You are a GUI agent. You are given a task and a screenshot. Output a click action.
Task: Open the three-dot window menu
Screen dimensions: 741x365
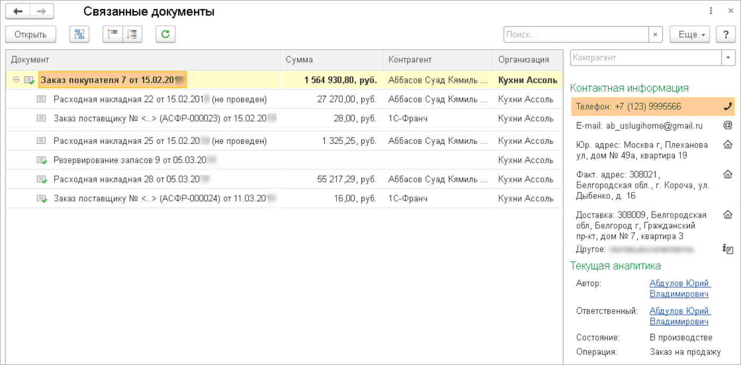click(711, 11)
